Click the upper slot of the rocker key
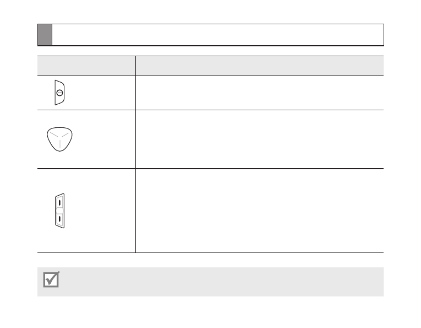Screen dimensions: 421x328 59,202
